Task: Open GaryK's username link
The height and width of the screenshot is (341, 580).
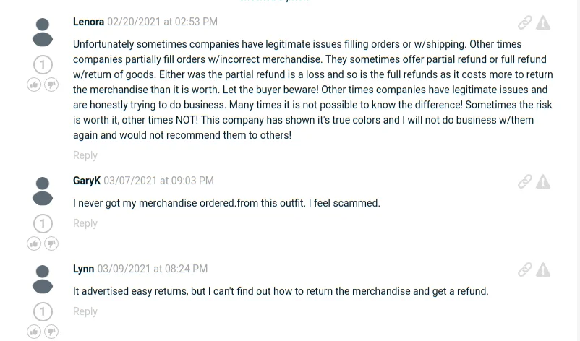Action: pyautogui.click(x=87, y=181)
